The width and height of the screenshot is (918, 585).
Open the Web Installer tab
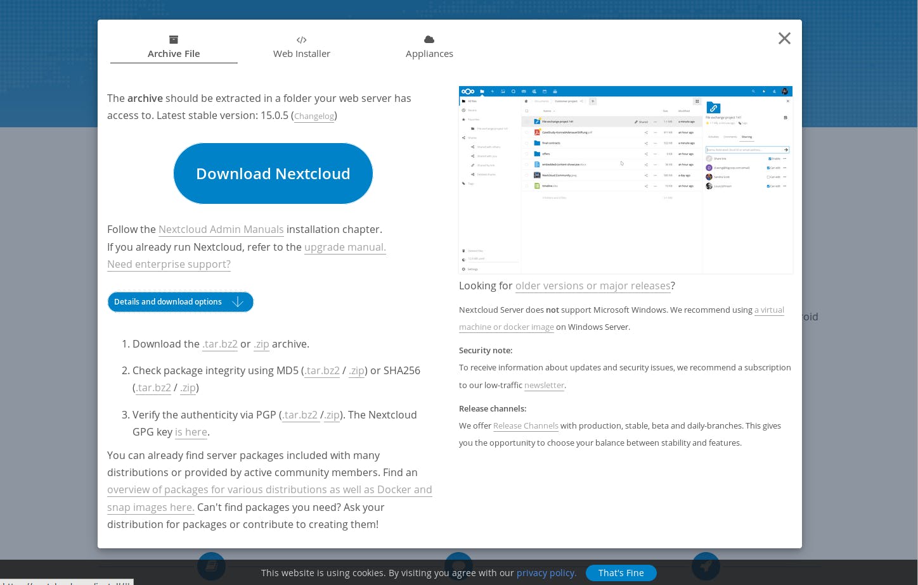302,47
